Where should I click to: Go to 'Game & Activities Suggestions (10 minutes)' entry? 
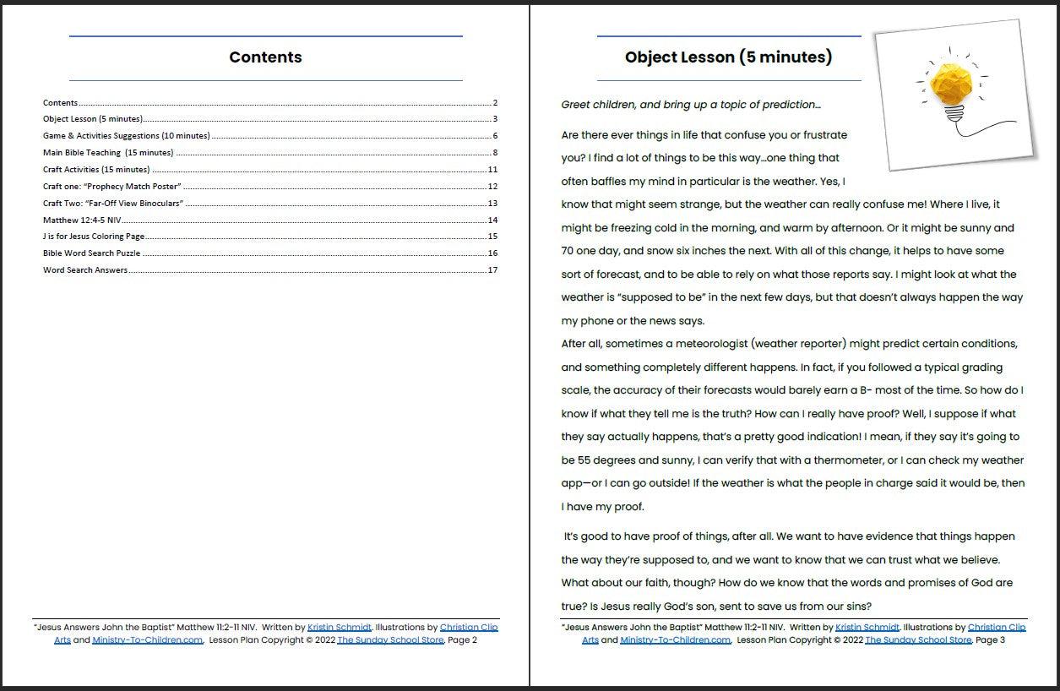[x=127, y=136]
